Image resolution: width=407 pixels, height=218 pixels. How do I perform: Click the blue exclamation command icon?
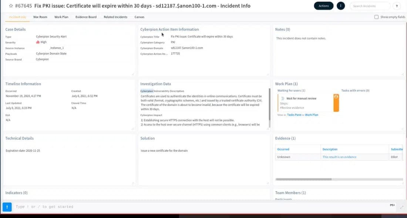coord(7,207)
